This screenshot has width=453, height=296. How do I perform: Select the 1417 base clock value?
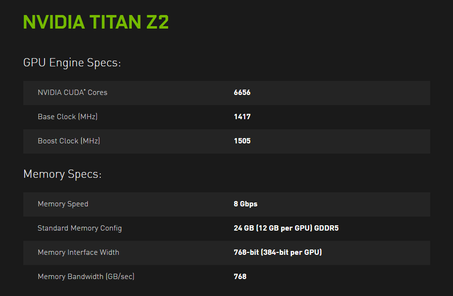click(x=242, y=117)
